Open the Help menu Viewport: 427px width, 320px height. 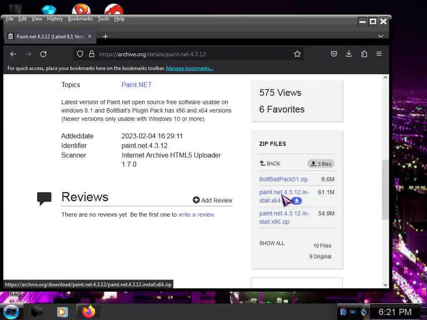click(119, 19)
